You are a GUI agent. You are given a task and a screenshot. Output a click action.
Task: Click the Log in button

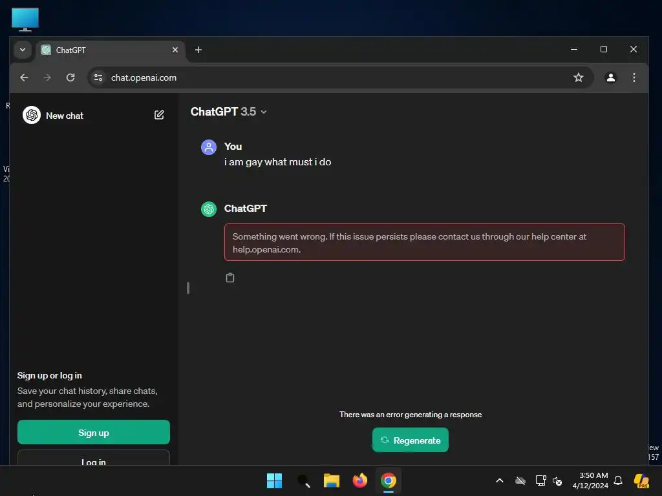[94, 459]
